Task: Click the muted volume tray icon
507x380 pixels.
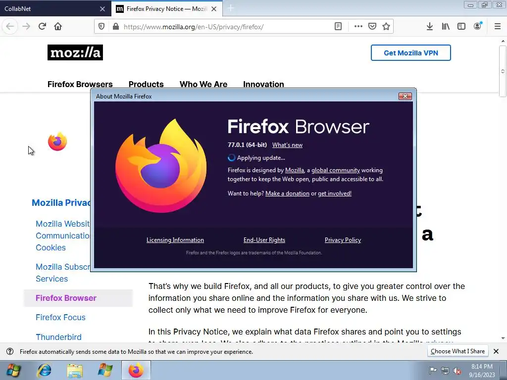Action: [457, 371]
